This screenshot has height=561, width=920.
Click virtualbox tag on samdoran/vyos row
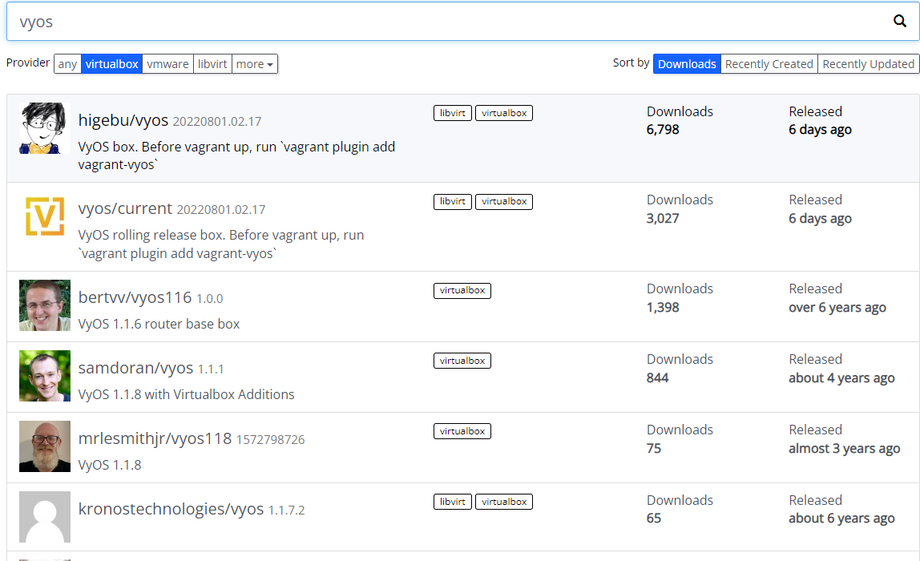tap(462, 361)
